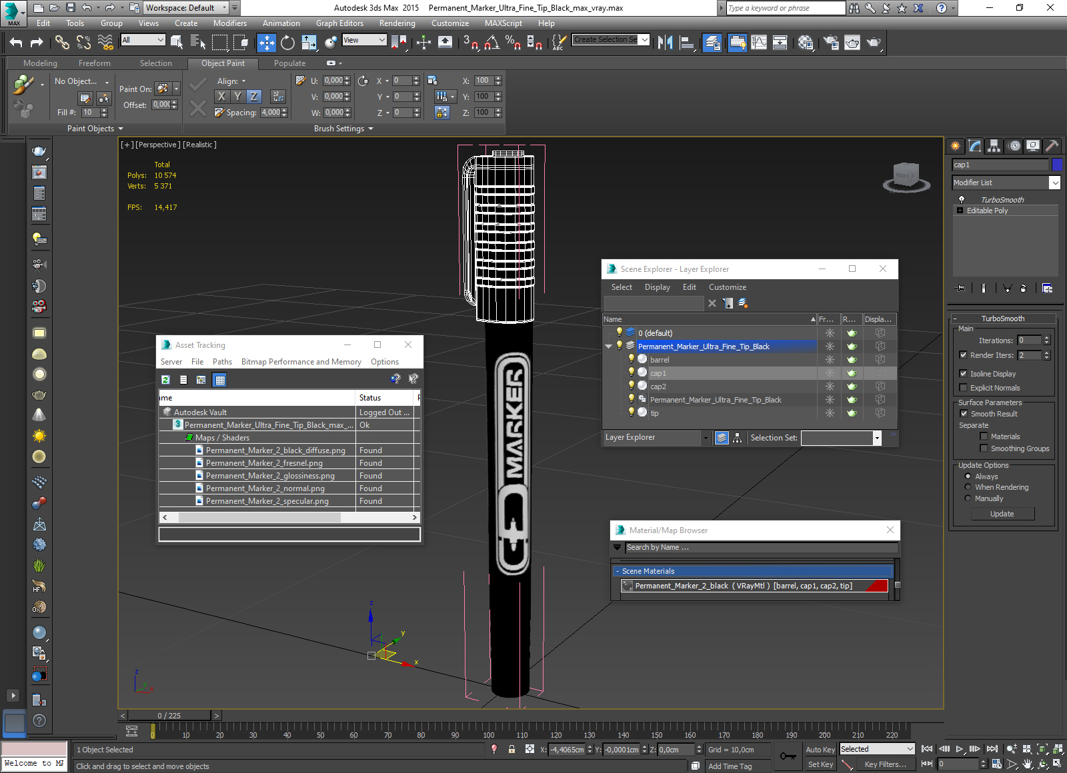Image resolution: width=1067 pixels, height=773 pixels.
Task: Click the Set Key button
Action: click(x=820, y=764)
